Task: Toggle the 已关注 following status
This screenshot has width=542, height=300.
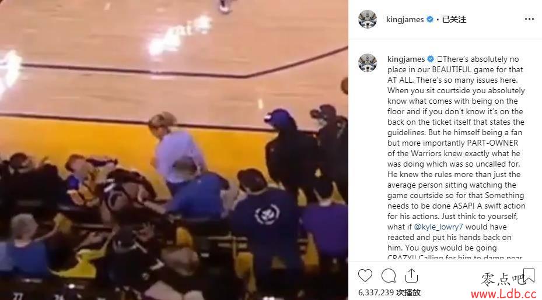Action: point(454,19)
